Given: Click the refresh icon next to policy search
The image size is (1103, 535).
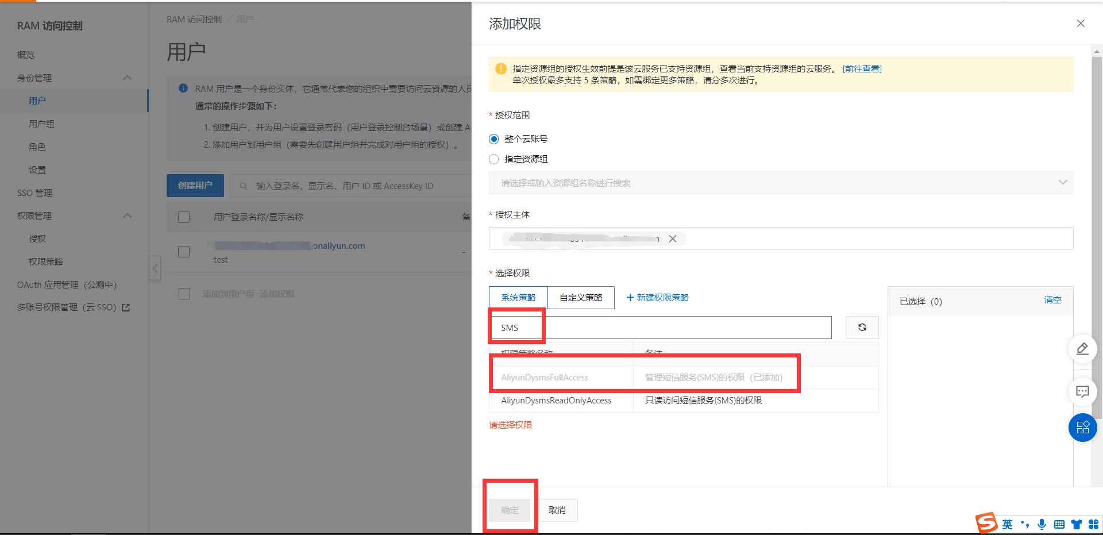Looking at the screenshot, I should click(862, 328).
